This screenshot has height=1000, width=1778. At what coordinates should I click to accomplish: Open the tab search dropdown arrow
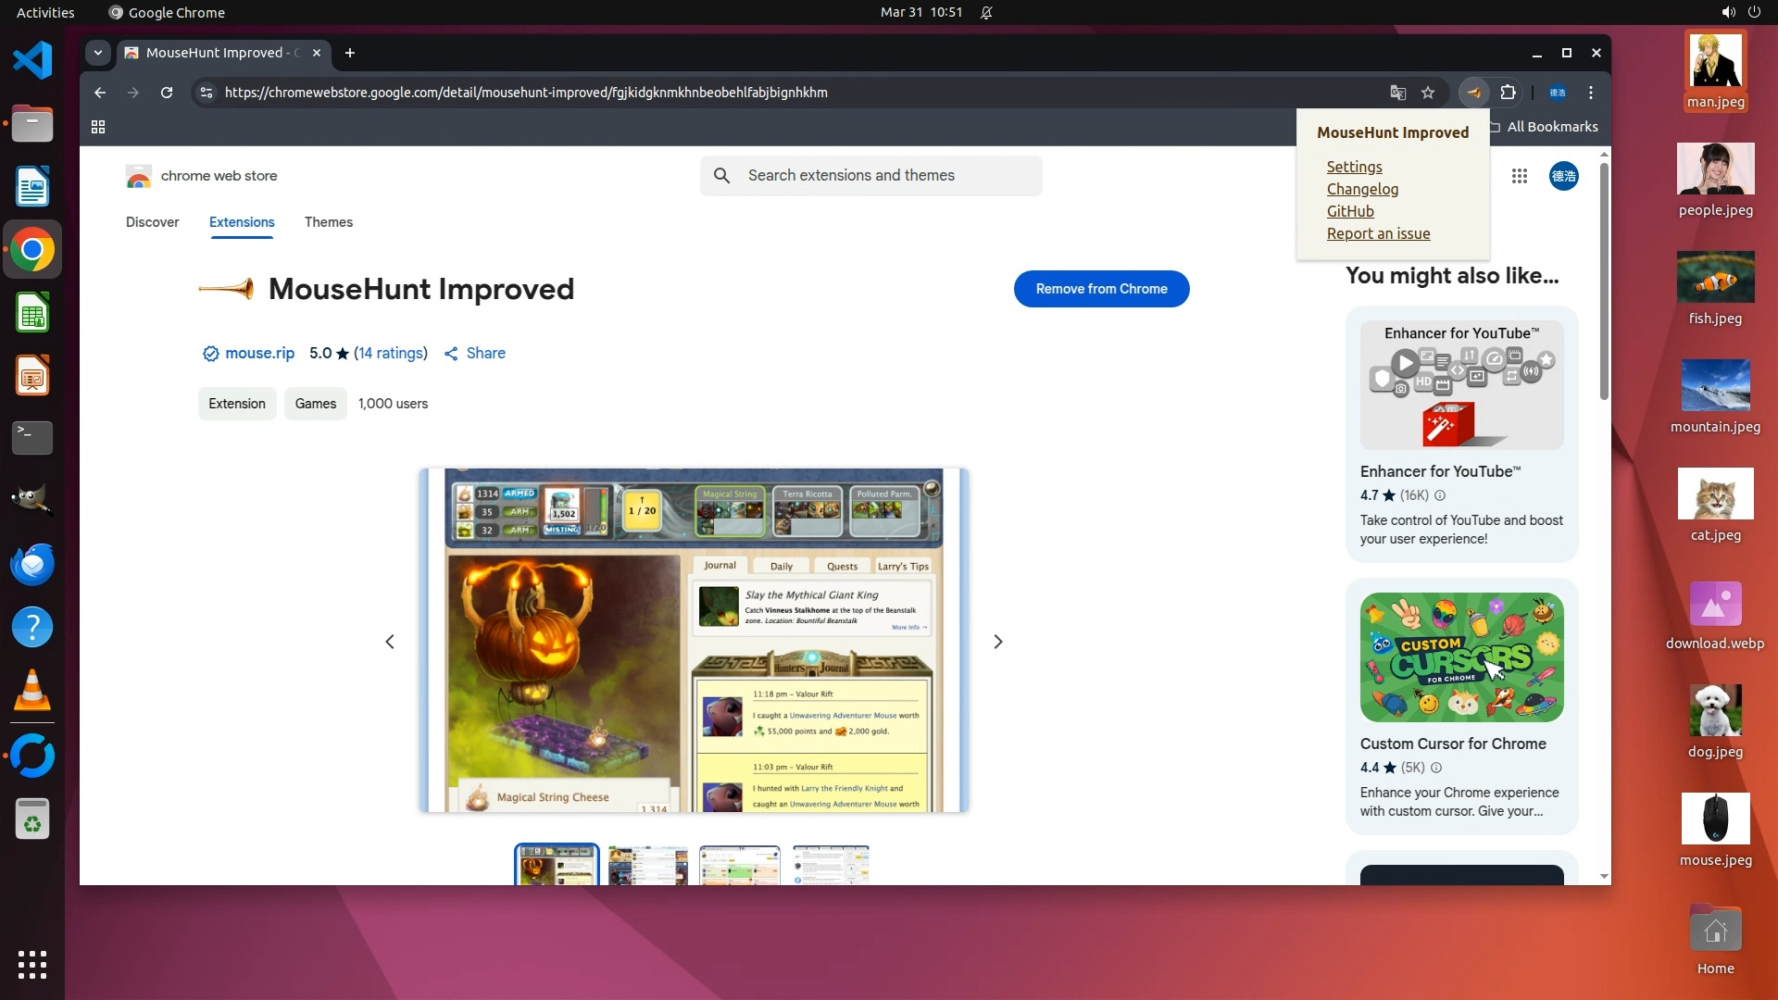click(x=98, y=53)
